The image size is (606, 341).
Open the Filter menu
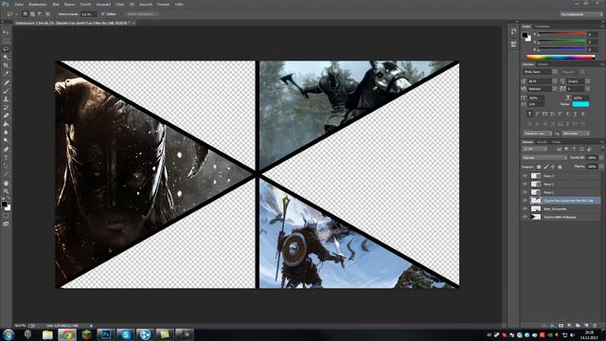(120, 4)
